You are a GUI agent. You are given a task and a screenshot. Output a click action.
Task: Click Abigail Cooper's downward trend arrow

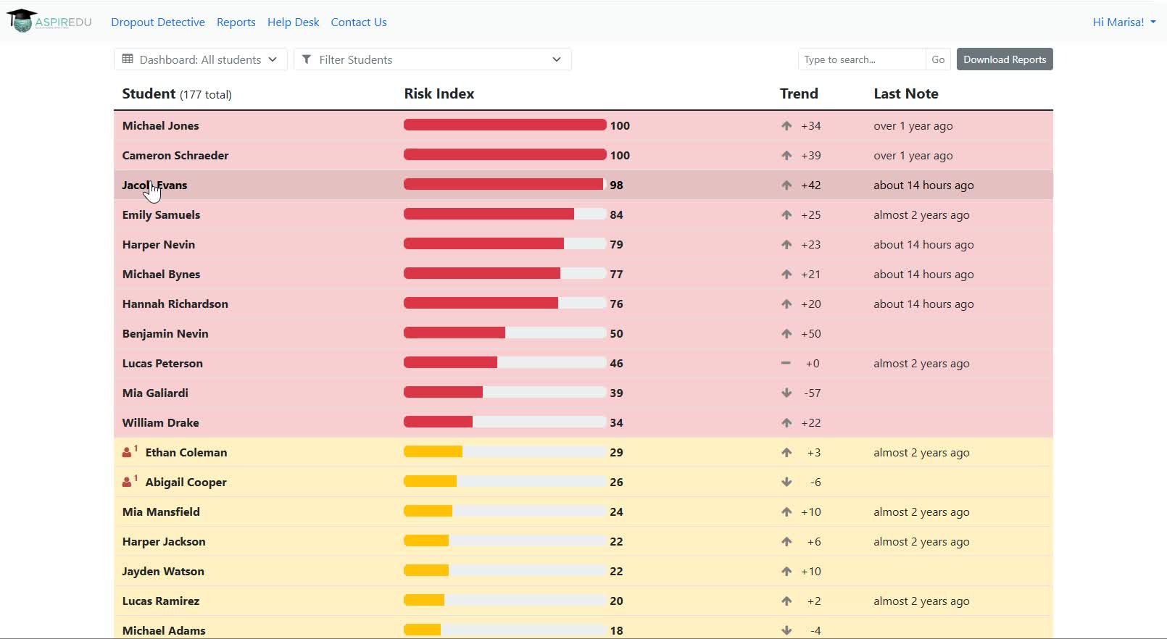coord(786,483)
